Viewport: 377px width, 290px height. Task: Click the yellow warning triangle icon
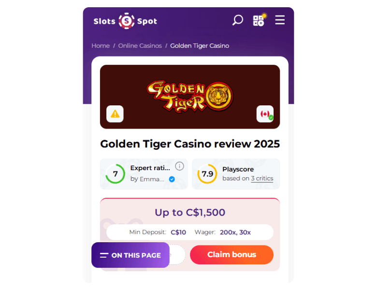[115, 114]
